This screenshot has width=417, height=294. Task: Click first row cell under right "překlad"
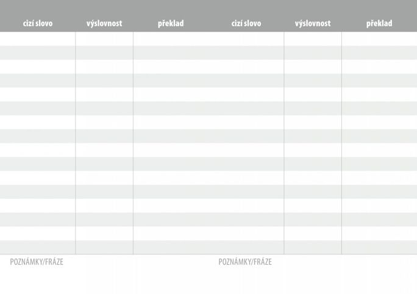point(379,38)
